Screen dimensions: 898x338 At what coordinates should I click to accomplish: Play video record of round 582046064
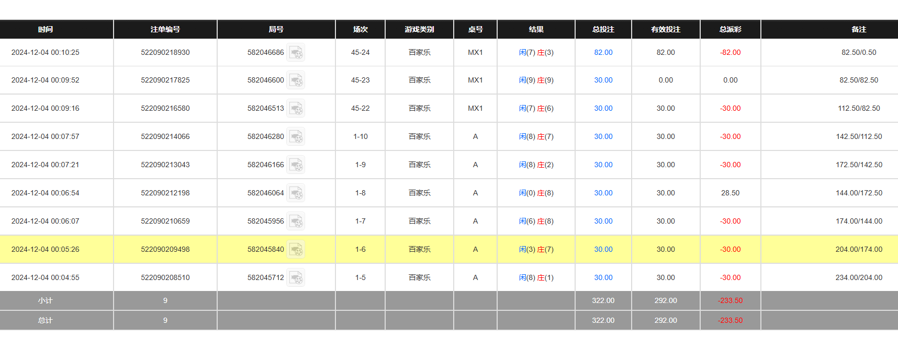tap(296, 193)
